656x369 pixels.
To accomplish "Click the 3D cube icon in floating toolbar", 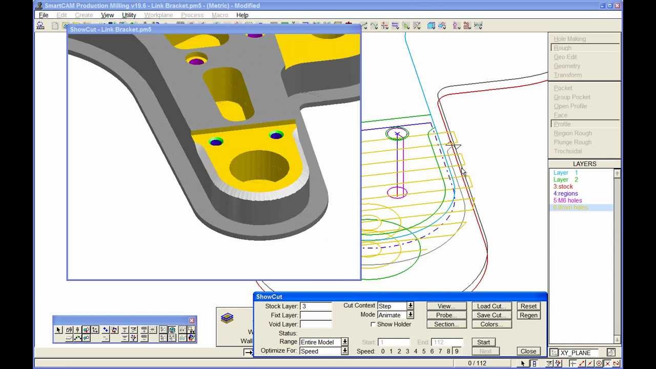I will coord(172,330).
